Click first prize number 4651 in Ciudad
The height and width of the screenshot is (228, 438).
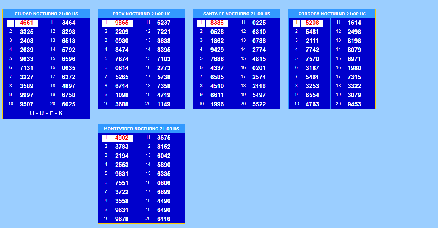coord(26,23)
